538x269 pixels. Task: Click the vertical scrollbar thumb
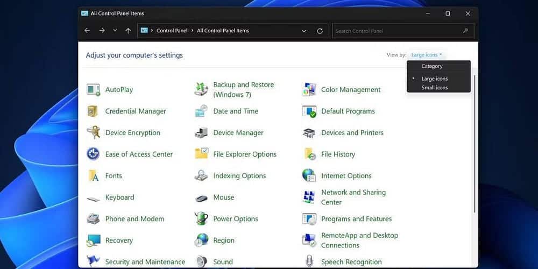click(475, 144)
